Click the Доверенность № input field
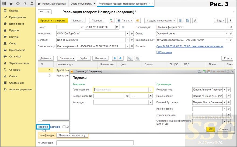237x147 pixels. (x=109, y=96)
